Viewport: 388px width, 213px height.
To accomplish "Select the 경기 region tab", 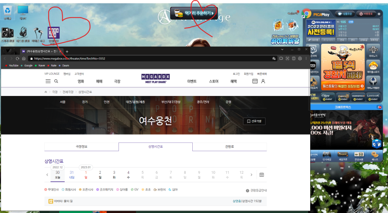I will point(85,102).
